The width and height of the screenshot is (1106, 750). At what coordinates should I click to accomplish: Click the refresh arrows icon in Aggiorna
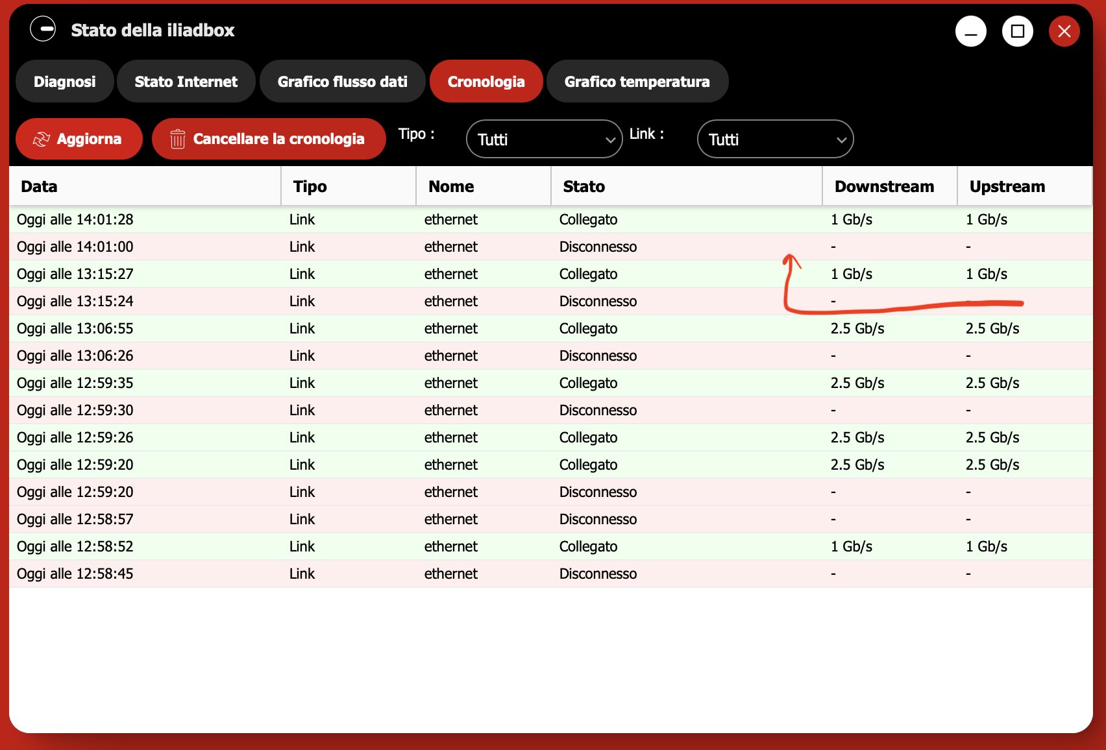click(42, 139)
